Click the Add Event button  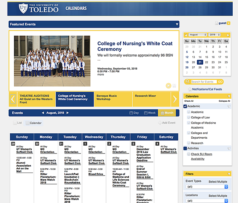pyautogui.click(x=167, y=123)
